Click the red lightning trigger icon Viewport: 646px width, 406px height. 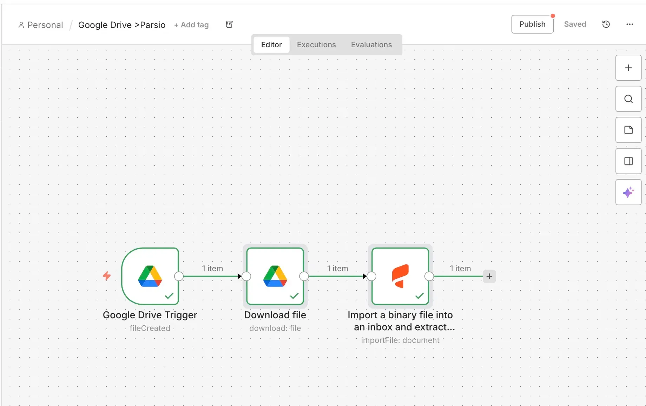(107, 276)
